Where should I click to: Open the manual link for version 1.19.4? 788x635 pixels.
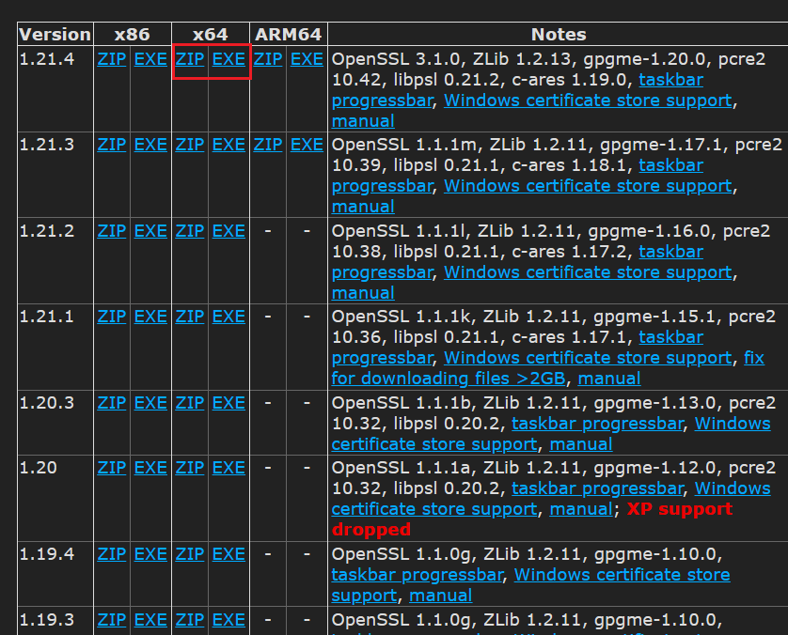click(441, 595)
